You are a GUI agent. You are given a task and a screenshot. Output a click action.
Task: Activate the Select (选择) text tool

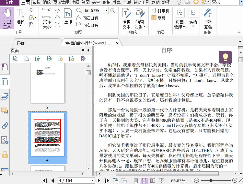point(20,18)
